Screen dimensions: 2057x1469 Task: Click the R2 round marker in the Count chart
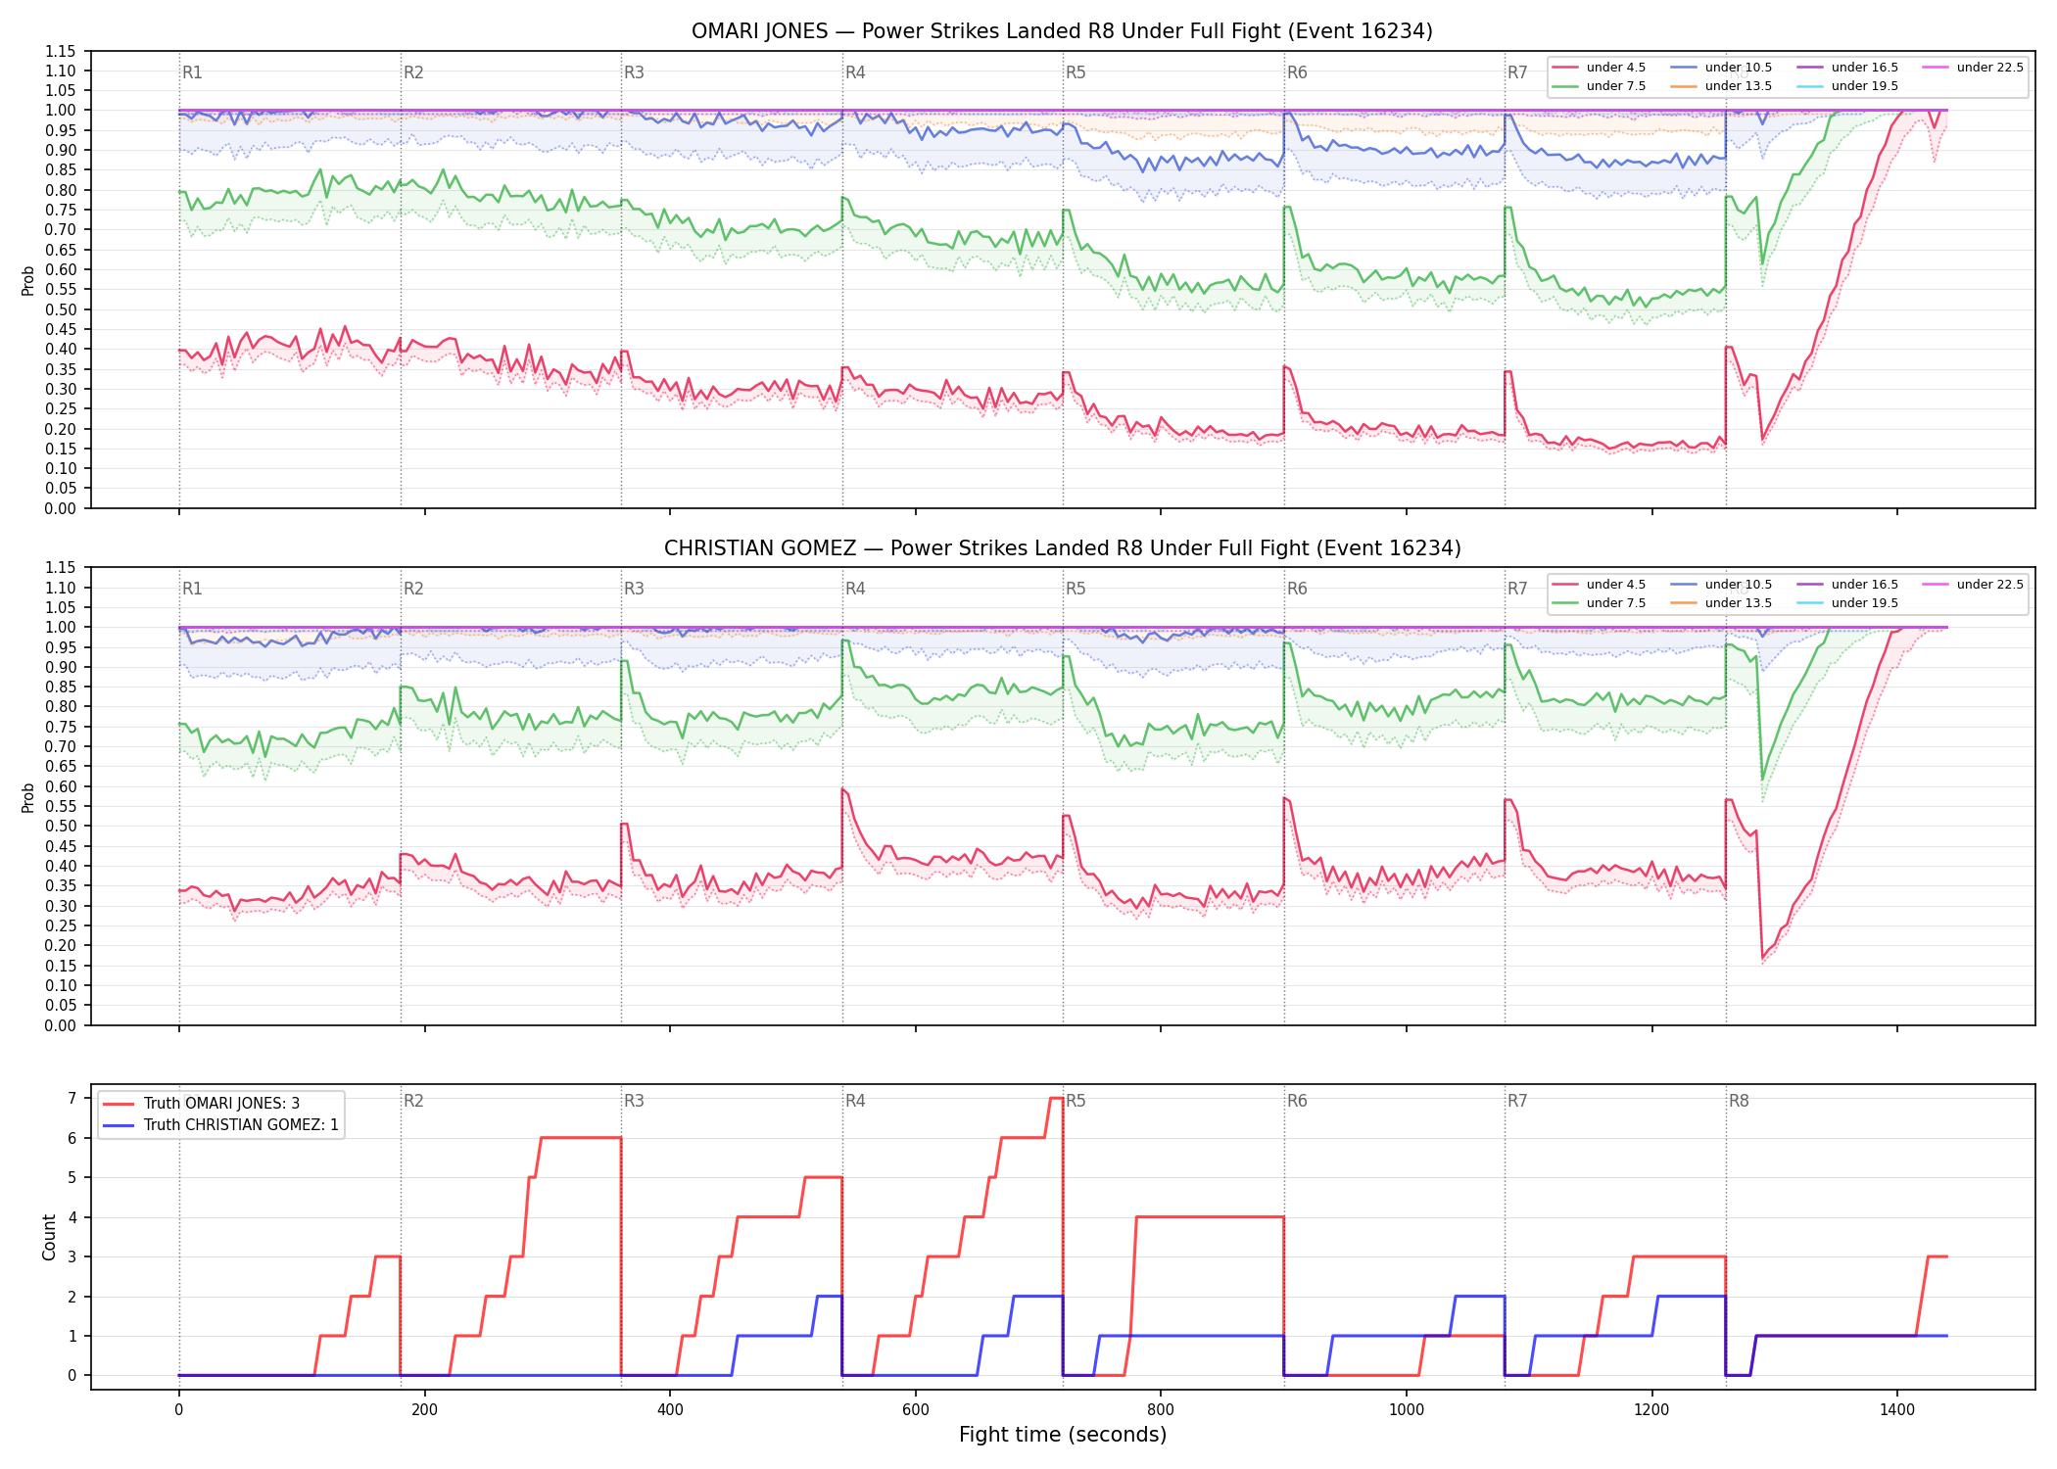(413, 1101)
